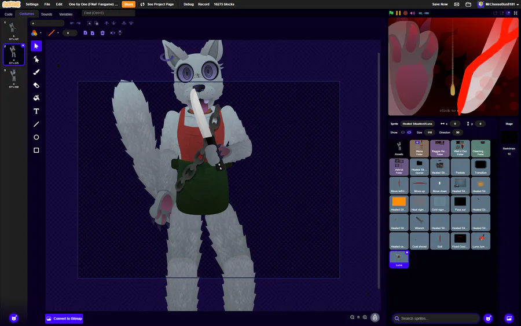521x326 pixels.
Task: Open the messages envelope icon
Action: point(457,4)
